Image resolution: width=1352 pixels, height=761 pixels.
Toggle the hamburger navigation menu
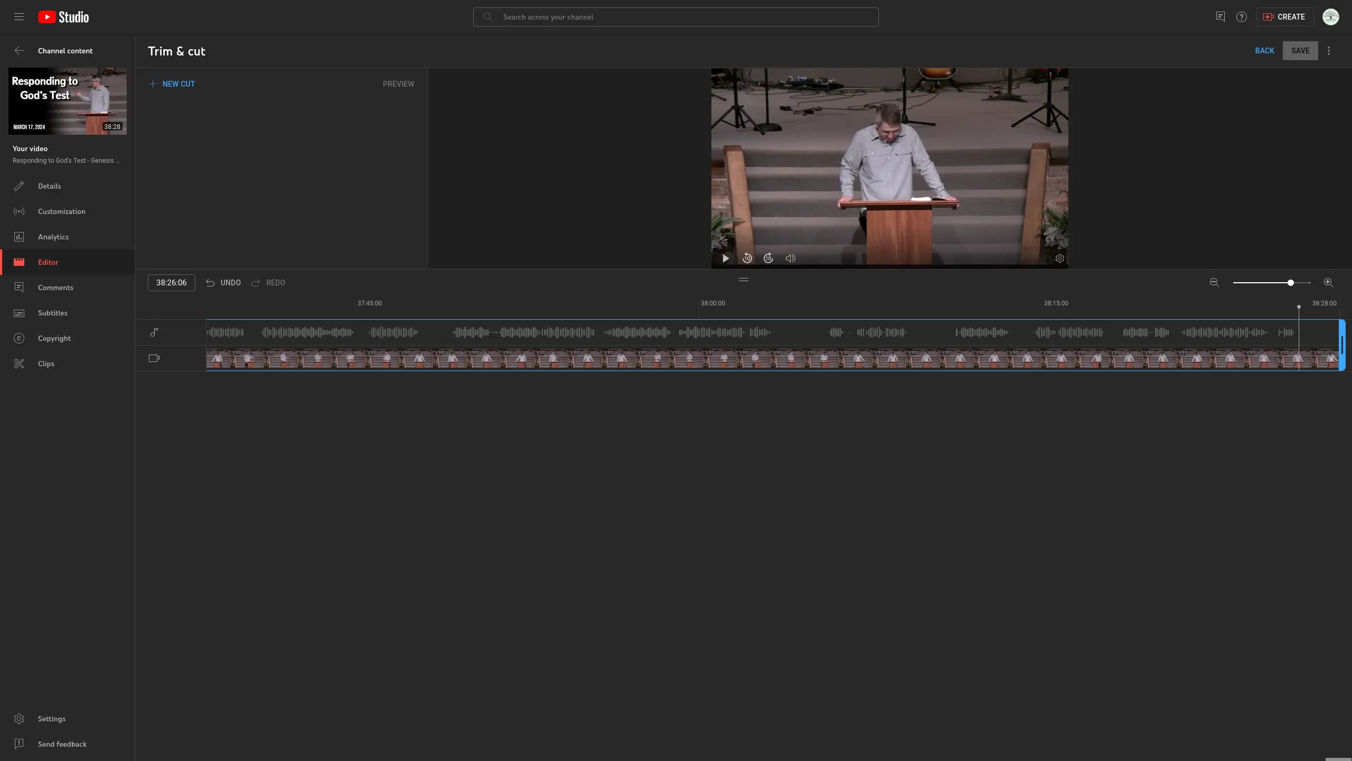tap(19, 17)
